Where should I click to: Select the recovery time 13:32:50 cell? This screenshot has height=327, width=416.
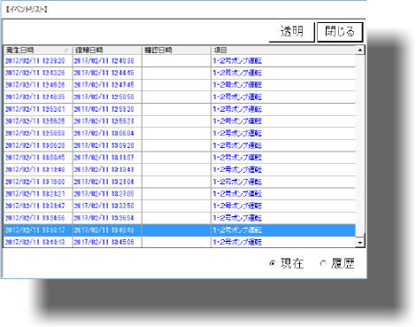click(107, 206)
